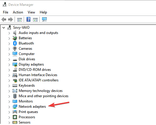
Task: Click the Back arrow toolbar button
Action: [x=4, y=19]
